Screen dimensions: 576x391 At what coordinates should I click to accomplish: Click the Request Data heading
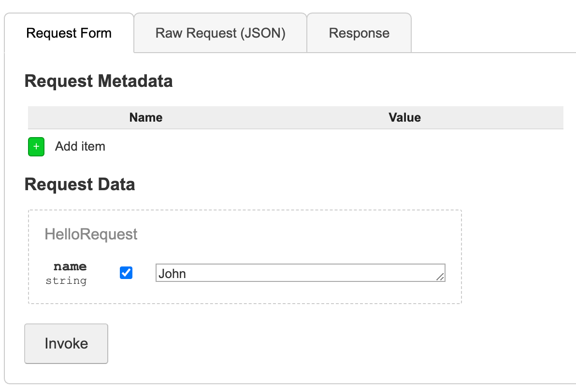tap(80, 184)
